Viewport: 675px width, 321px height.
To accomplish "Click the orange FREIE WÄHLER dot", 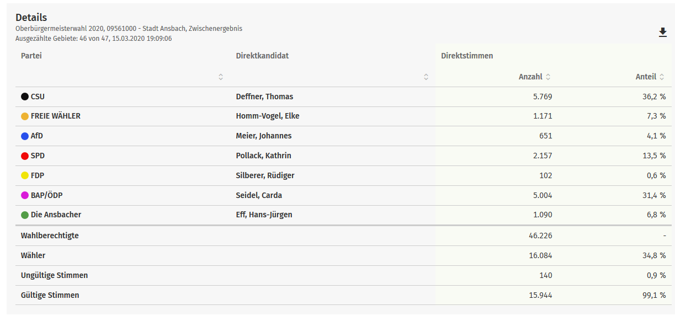I will (x=25, y=116).
